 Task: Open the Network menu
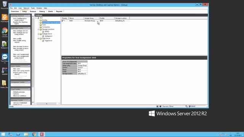pos(26,8)
